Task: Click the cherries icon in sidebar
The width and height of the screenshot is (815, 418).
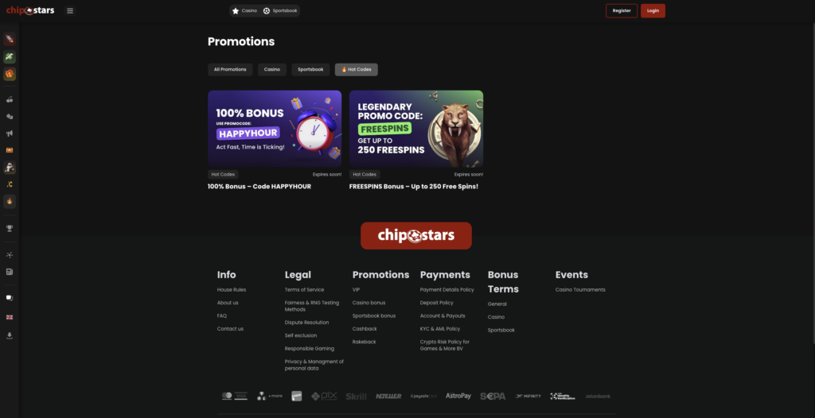Action: 10,99
